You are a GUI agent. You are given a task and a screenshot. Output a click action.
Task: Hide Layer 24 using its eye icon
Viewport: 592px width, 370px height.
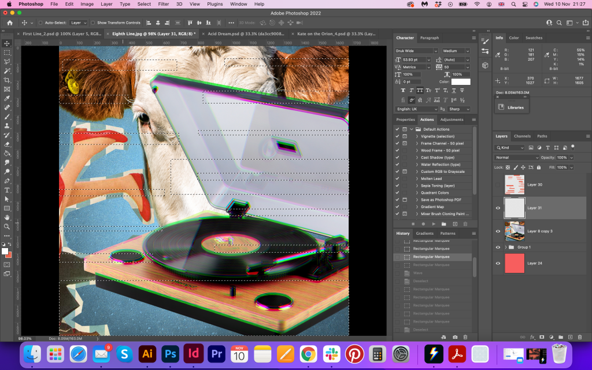click(x=498, y=263)
